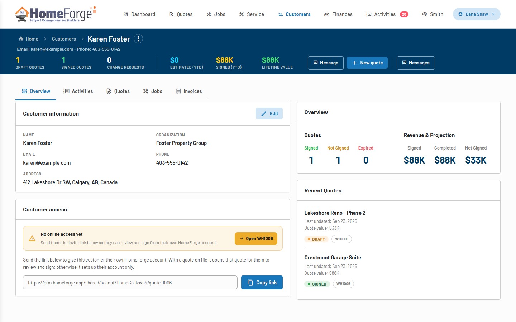Click the $33K Not Signed revenue value
Viewport: 516px width, 322px height.
click(476, 160)
